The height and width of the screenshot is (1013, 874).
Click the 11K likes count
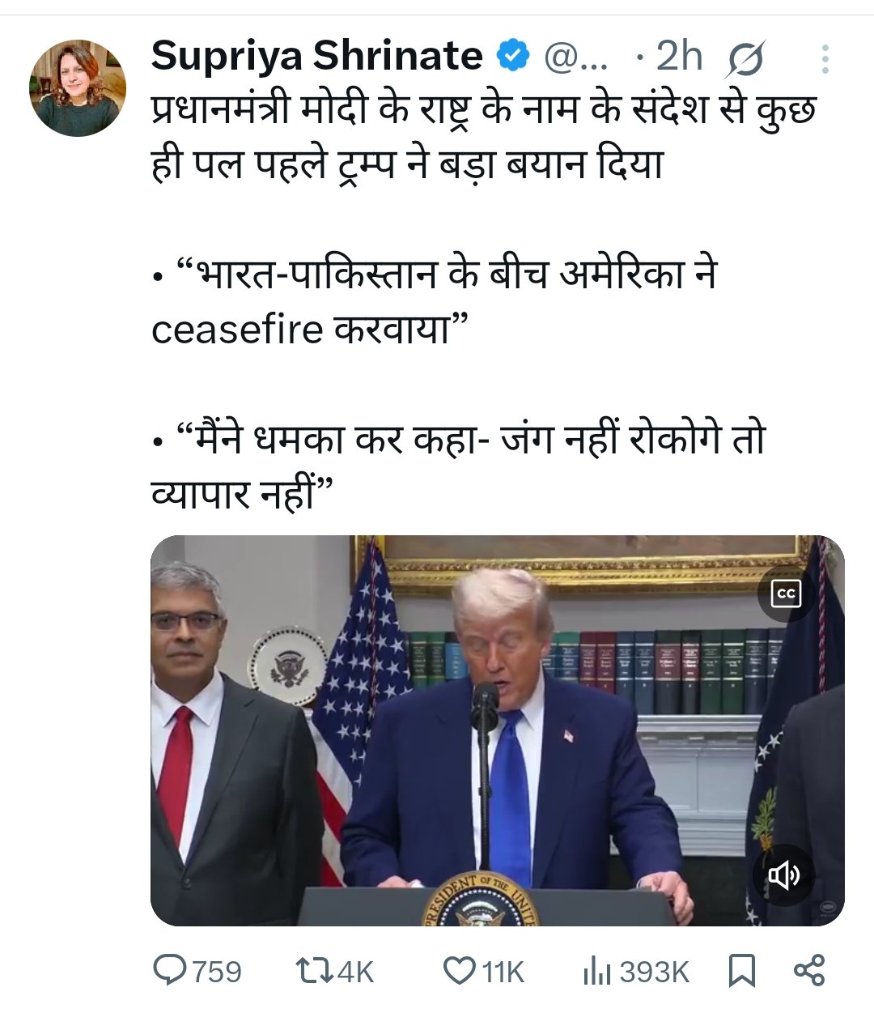(503, 971)
